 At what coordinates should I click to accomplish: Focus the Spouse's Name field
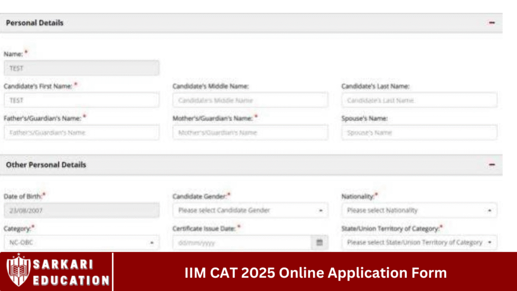click(x=419, y=133)
